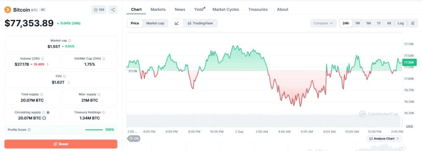The height and width of the screenshot is (151, 422).
Task: Open Market cap info tooltip icon
Action: click(x=70, y=41)
